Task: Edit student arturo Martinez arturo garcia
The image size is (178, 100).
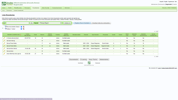Action: 4,54
